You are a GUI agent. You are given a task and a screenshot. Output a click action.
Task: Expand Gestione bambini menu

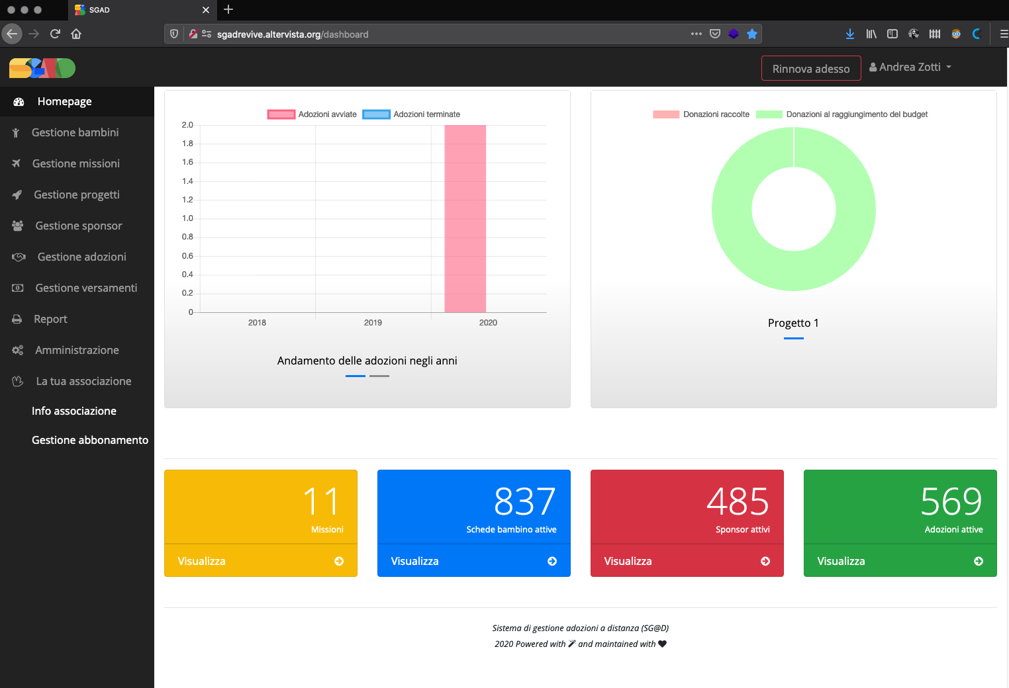point(77,132)
